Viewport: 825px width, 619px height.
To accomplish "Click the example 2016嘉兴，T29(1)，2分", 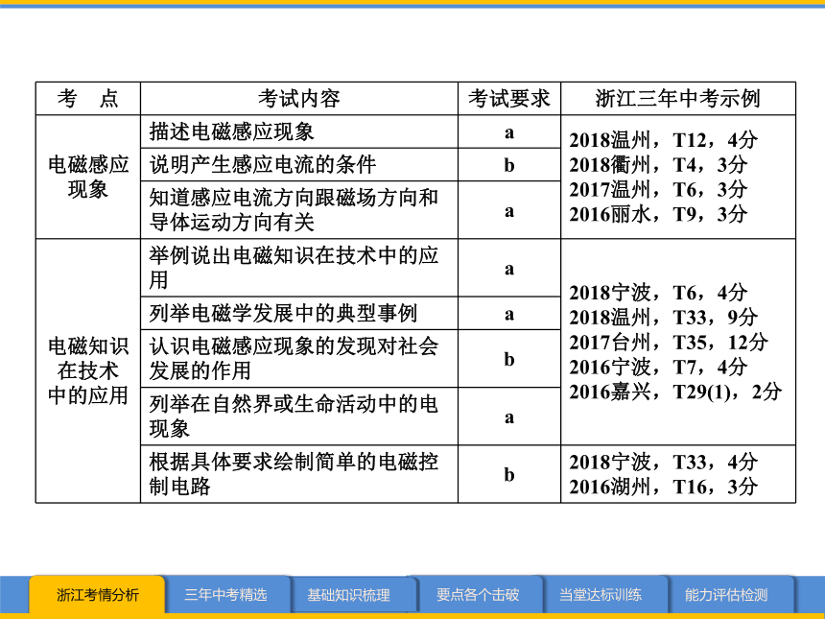I will [675, 392].
